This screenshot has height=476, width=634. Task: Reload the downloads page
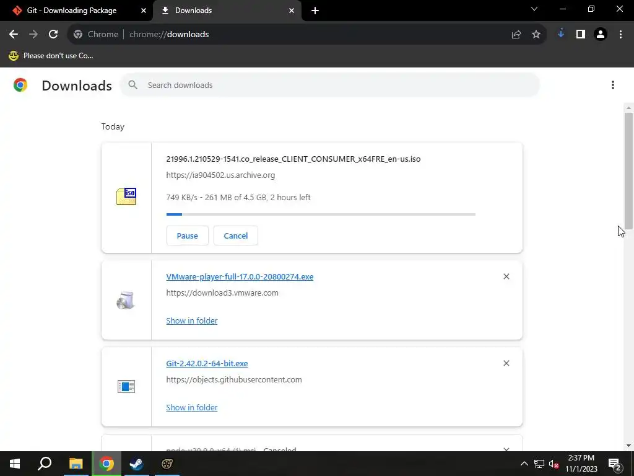click(53, 35)
